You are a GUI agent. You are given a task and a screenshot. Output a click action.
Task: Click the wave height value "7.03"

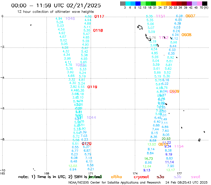[84, 136]
